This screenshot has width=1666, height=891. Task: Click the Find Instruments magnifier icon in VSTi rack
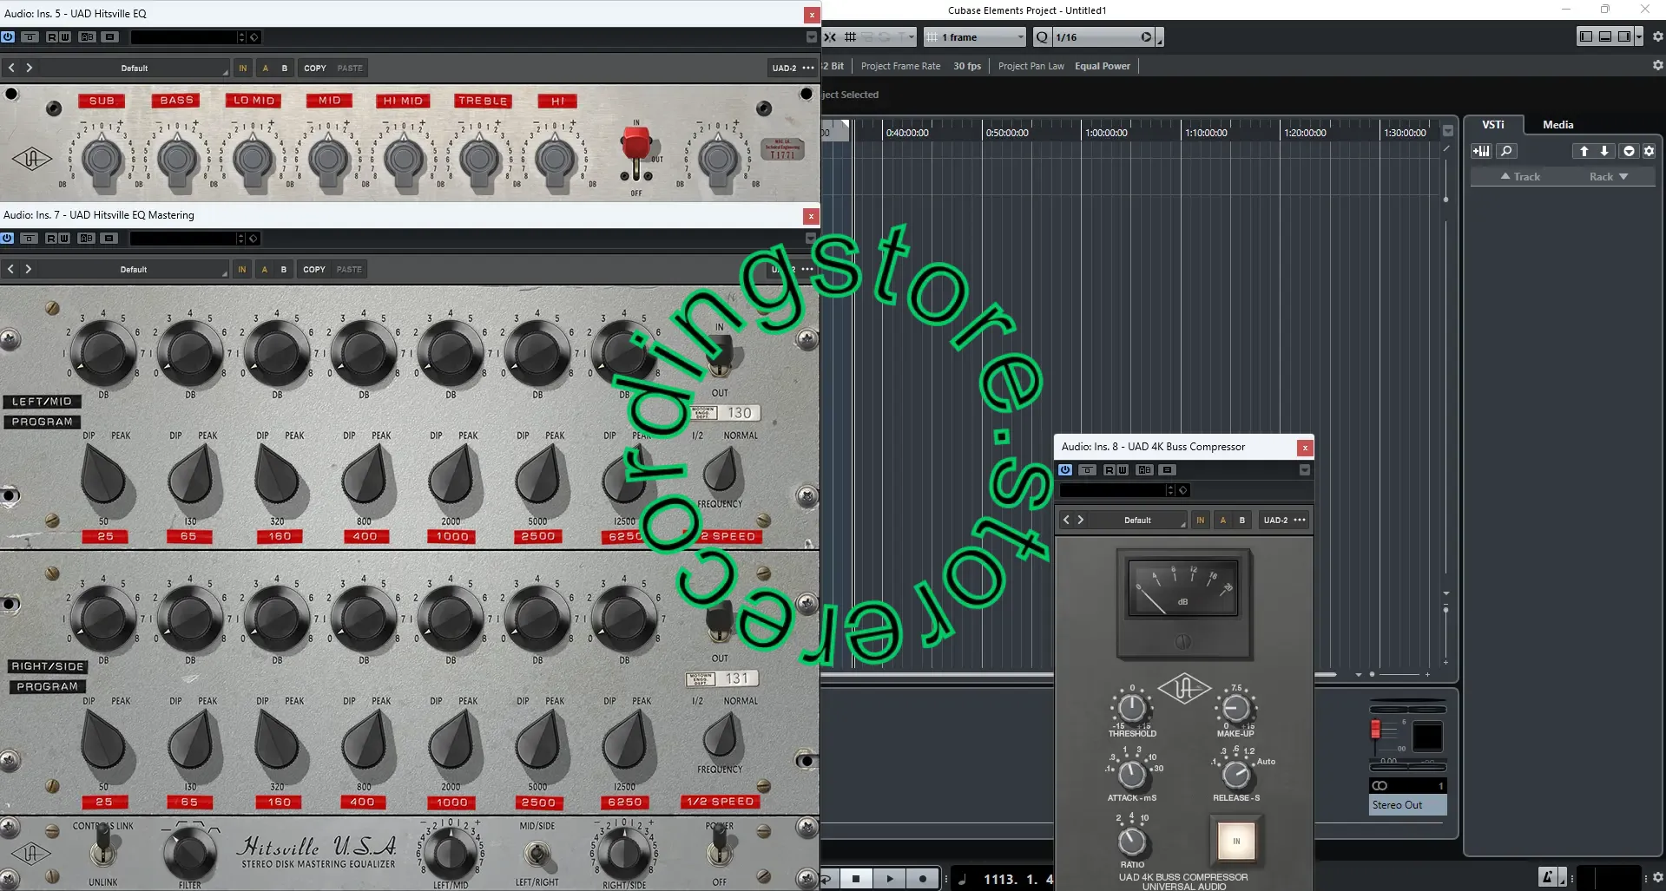1506,151
